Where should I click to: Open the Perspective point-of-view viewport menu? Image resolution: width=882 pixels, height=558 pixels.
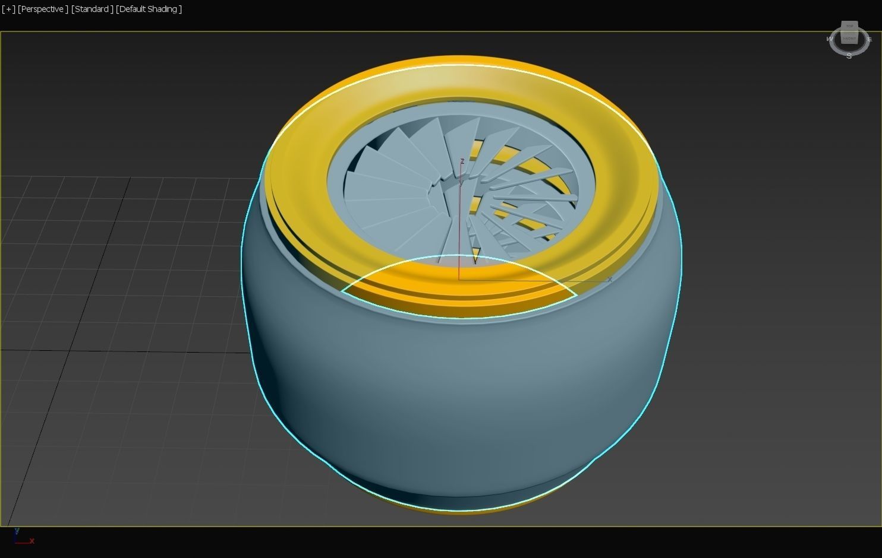42,9
